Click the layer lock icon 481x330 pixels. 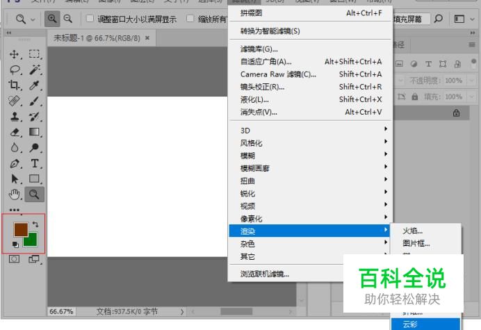point(456,113)
